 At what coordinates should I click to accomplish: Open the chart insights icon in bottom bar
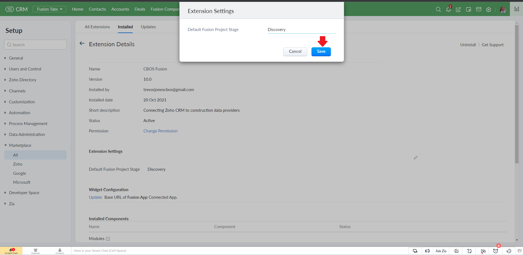point(456,251)
